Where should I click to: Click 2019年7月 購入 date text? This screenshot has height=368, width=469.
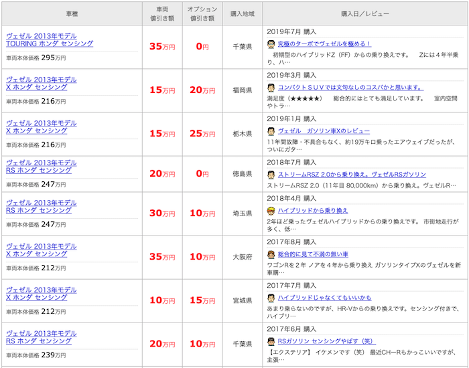pyautogui.click(x=291, y=31)
